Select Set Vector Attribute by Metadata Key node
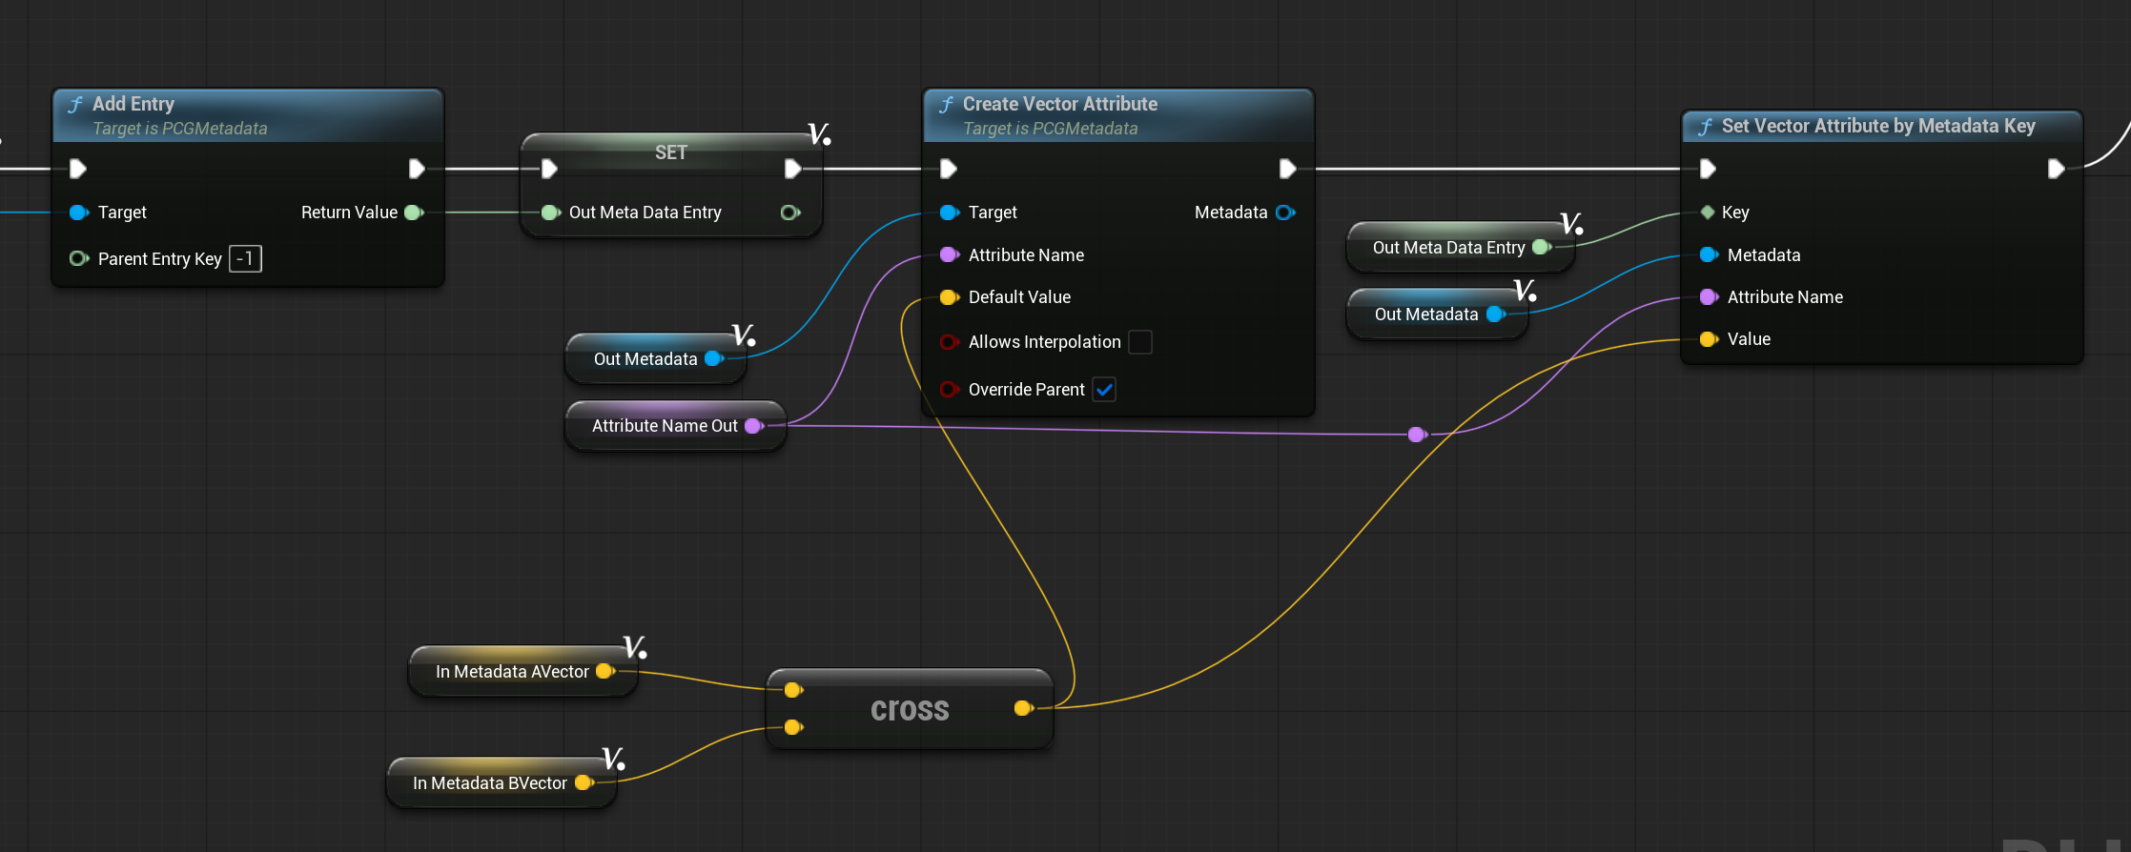This screenshot has width=2131, height=852. (1877, 126)
